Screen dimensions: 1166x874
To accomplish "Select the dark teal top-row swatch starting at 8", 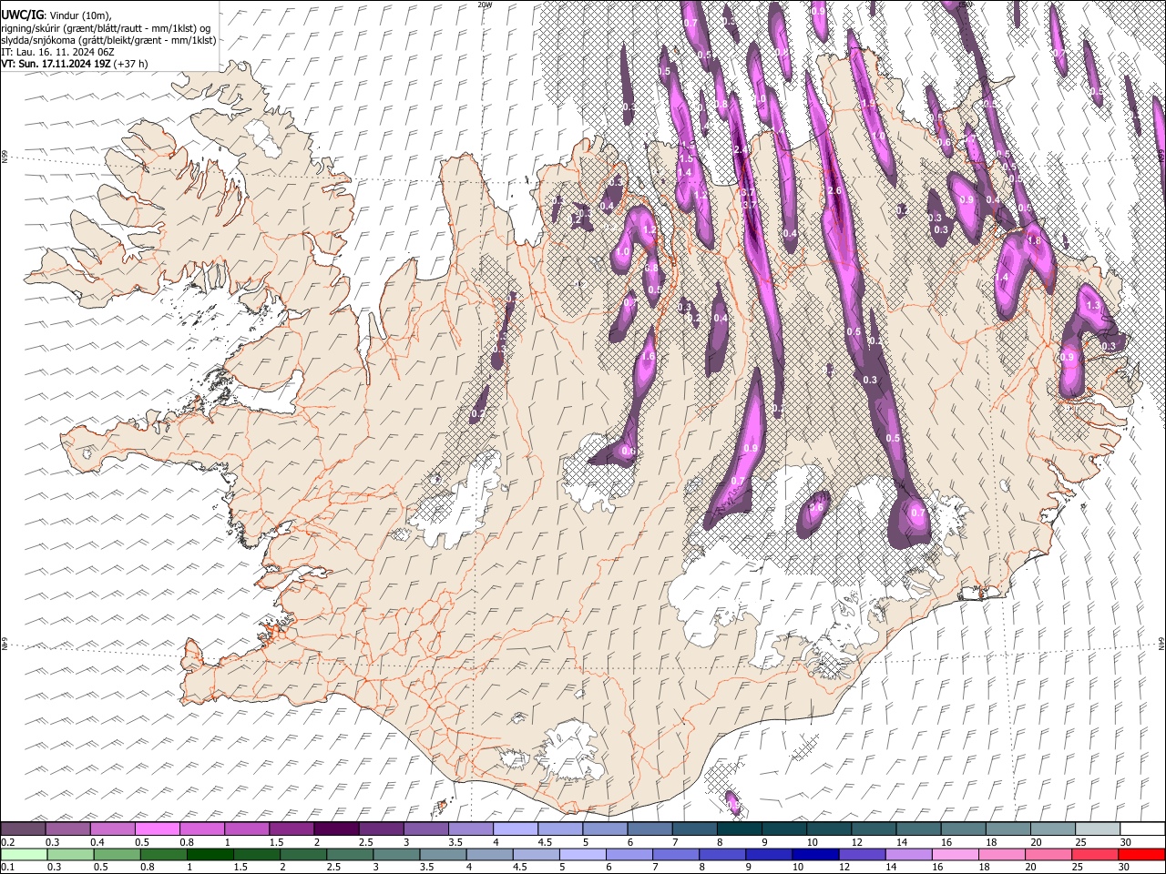I will (x=738, y=829).
